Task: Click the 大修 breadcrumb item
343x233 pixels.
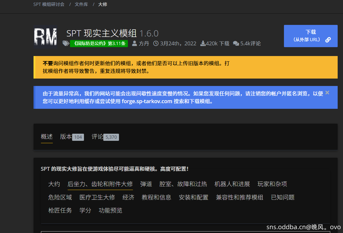Action: pyautogui.click(x=103, y=4)
